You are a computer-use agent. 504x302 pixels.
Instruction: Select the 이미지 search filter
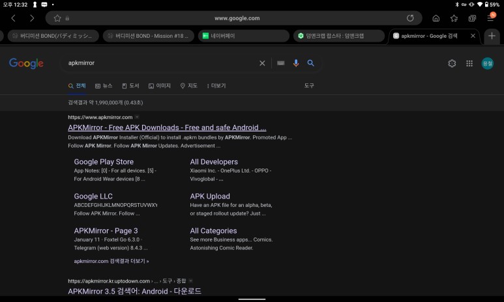160,86
